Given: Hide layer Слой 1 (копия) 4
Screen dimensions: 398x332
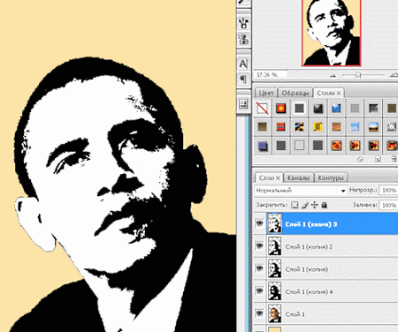Looking at the screenshot, I should [x=259, y=291].
